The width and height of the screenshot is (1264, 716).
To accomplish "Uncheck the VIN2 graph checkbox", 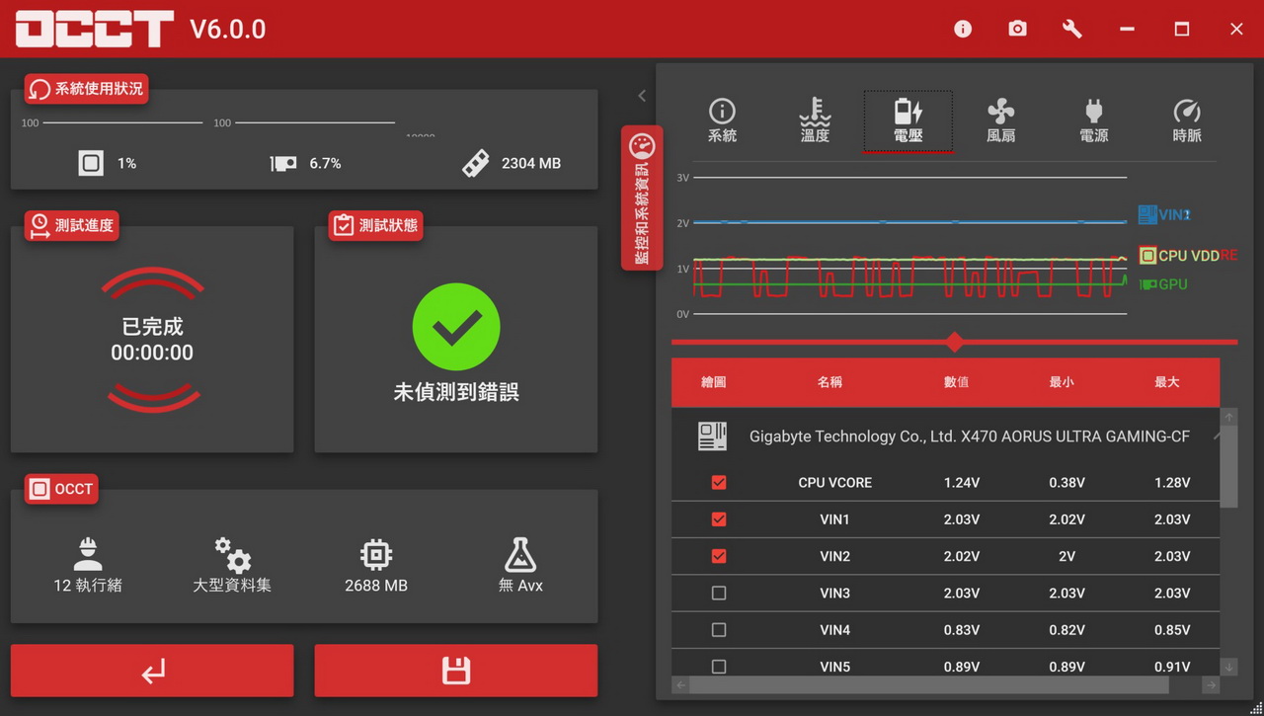I will [719, 556].
